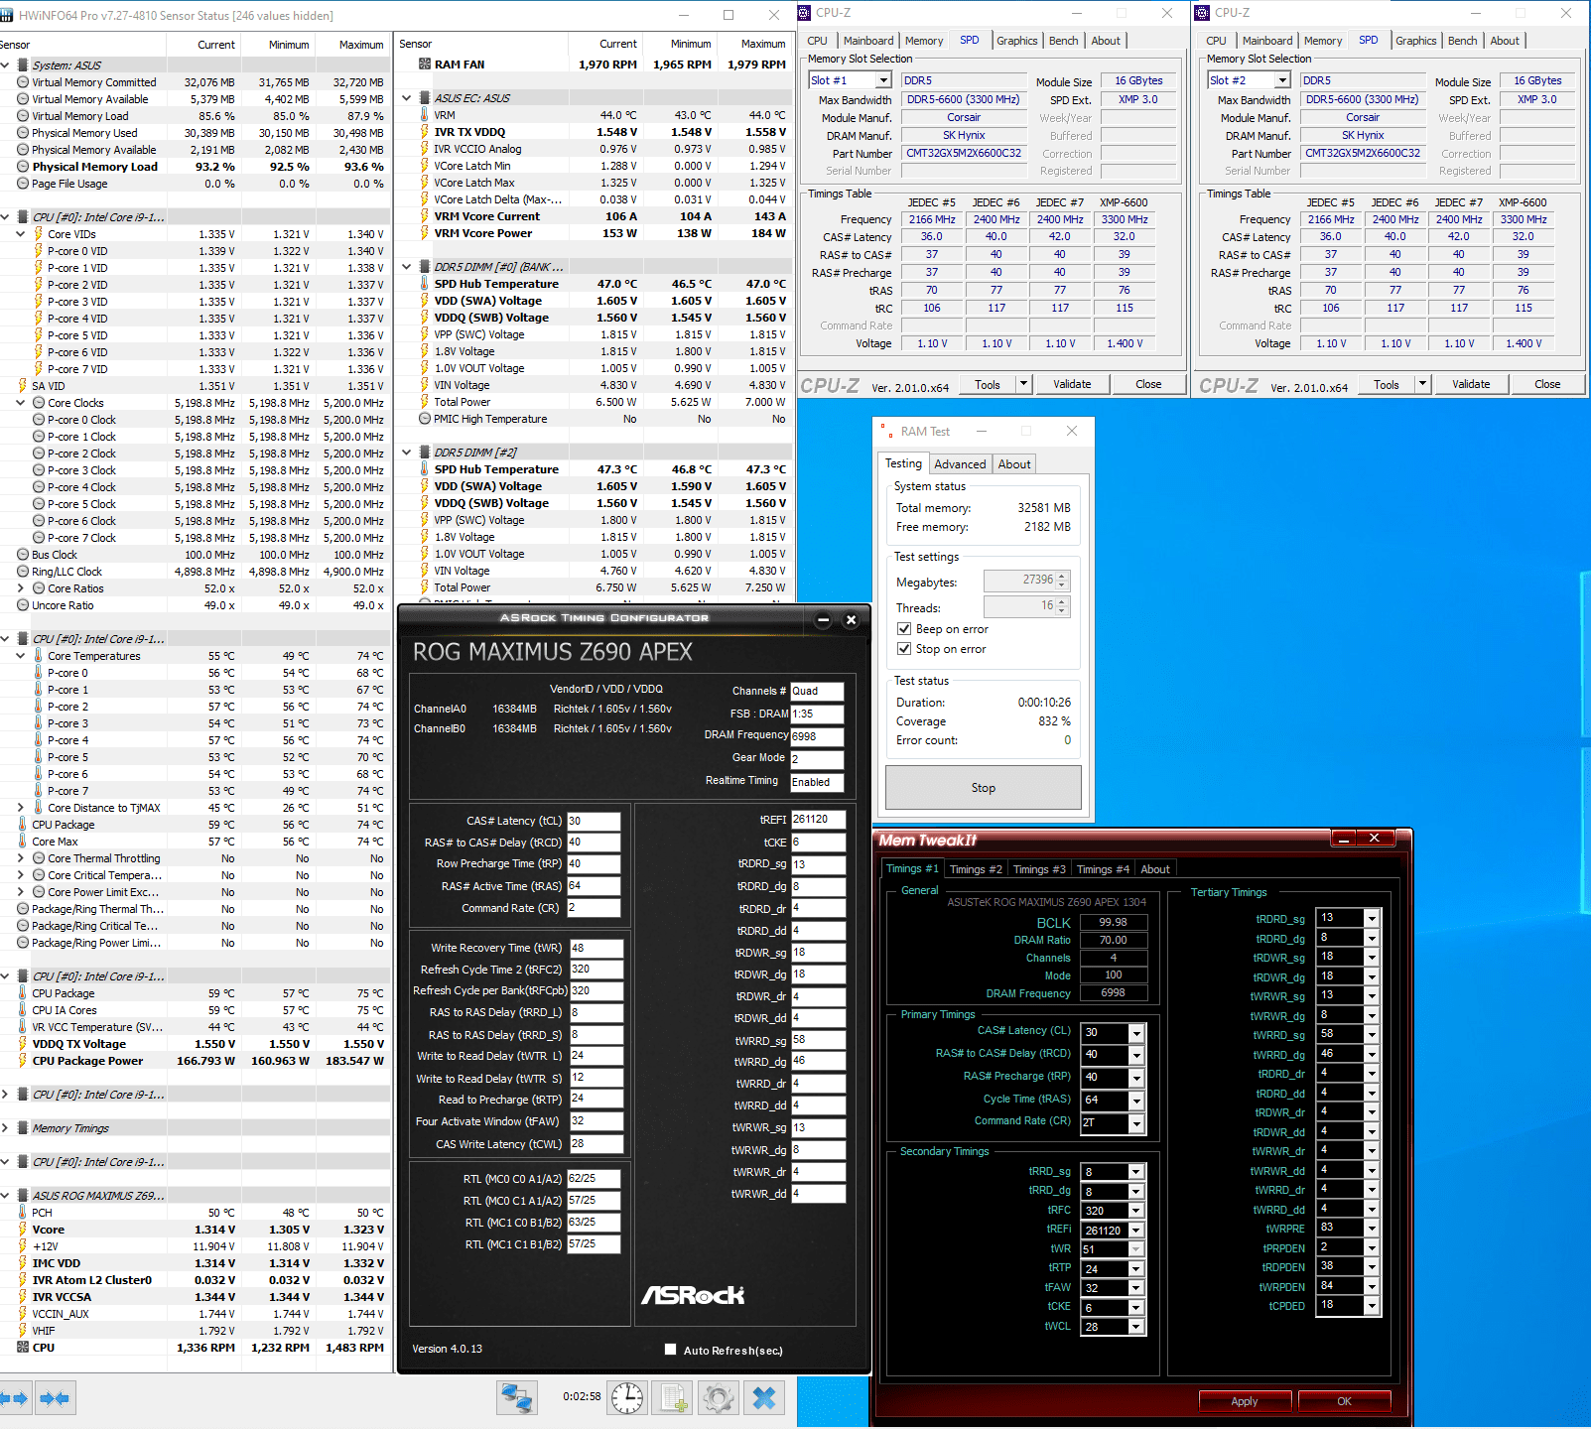The image size is (1591, 1429).
Task: Click HWiNFO expand columns arrows icon
Action: click(14, 1398)
